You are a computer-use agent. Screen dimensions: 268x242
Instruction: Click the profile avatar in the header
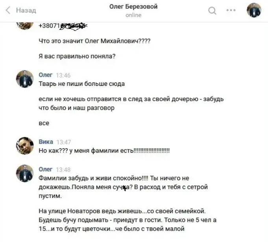254,10
